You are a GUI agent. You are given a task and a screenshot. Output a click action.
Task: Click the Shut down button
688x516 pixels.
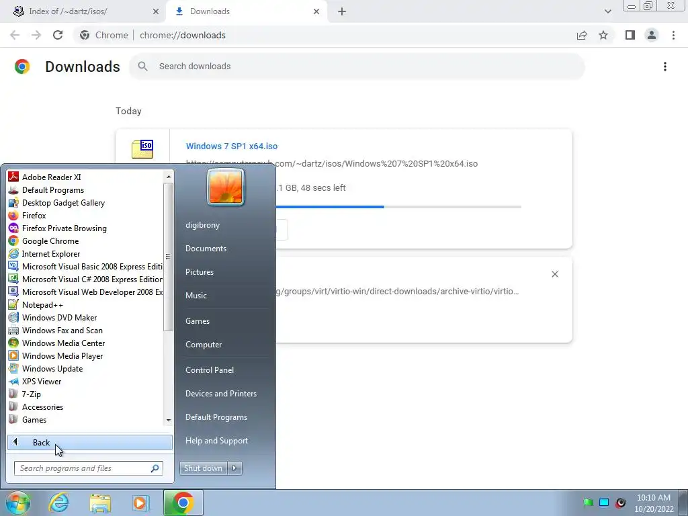coord(204,468)
